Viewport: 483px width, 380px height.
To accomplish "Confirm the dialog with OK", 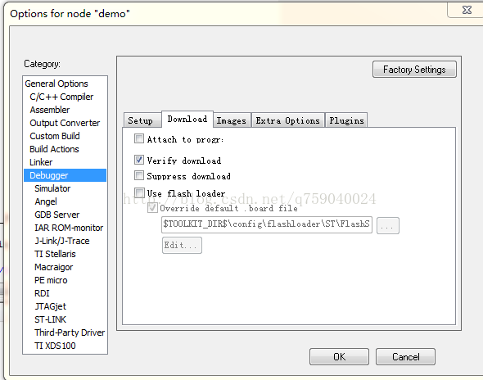I will click(339, 356).
